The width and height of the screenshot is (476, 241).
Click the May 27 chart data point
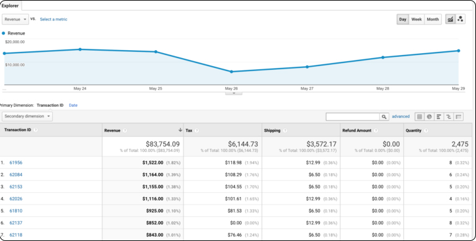click(307, 67)
